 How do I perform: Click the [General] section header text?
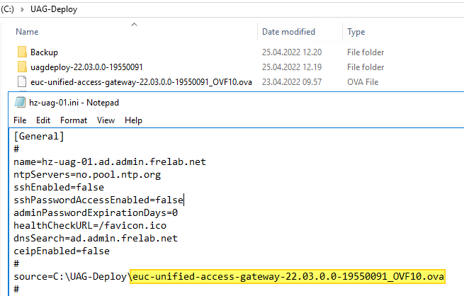(x=39, y=136)
